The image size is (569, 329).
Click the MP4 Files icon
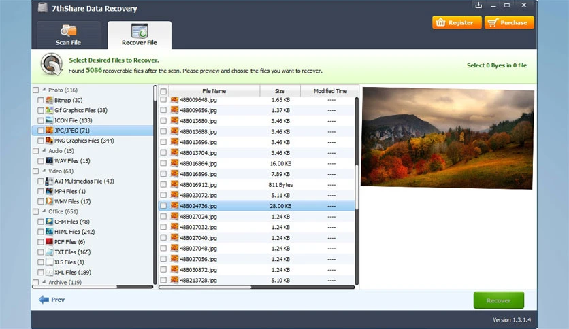50,191
